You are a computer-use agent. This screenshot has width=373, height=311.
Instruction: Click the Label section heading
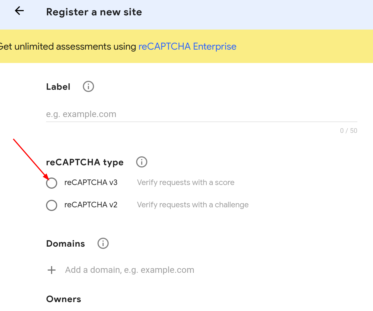tap(58, 87)
